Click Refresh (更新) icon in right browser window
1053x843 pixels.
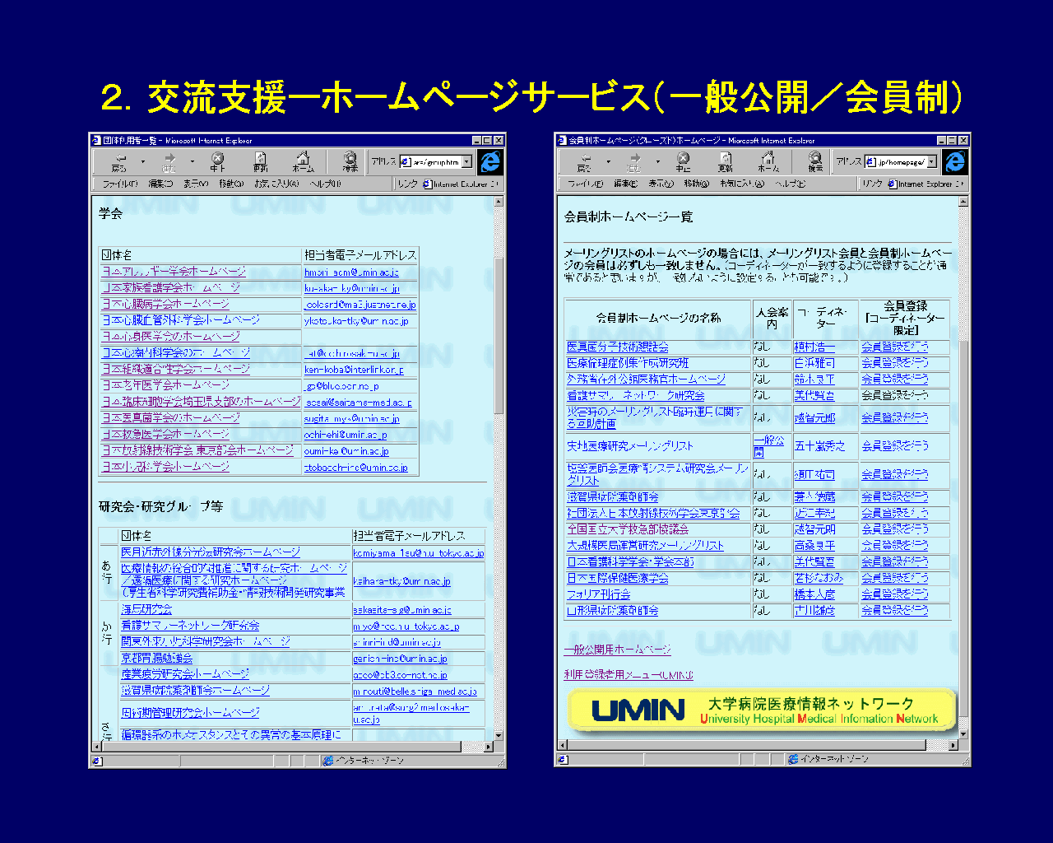726,161
